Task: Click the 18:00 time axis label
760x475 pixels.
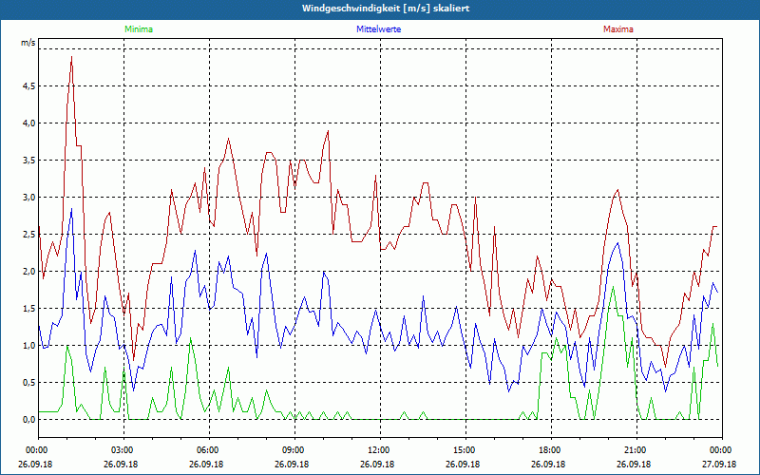Action: (x=548, y=450)
